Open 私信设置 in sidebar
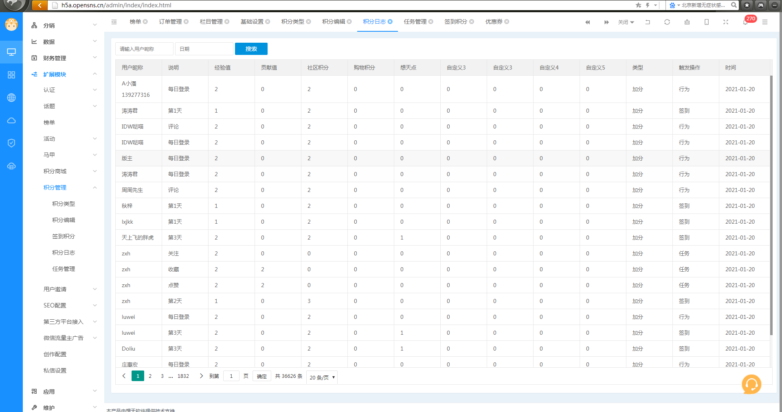This screenshot has width=782, height=412. [x=55, y=371]
